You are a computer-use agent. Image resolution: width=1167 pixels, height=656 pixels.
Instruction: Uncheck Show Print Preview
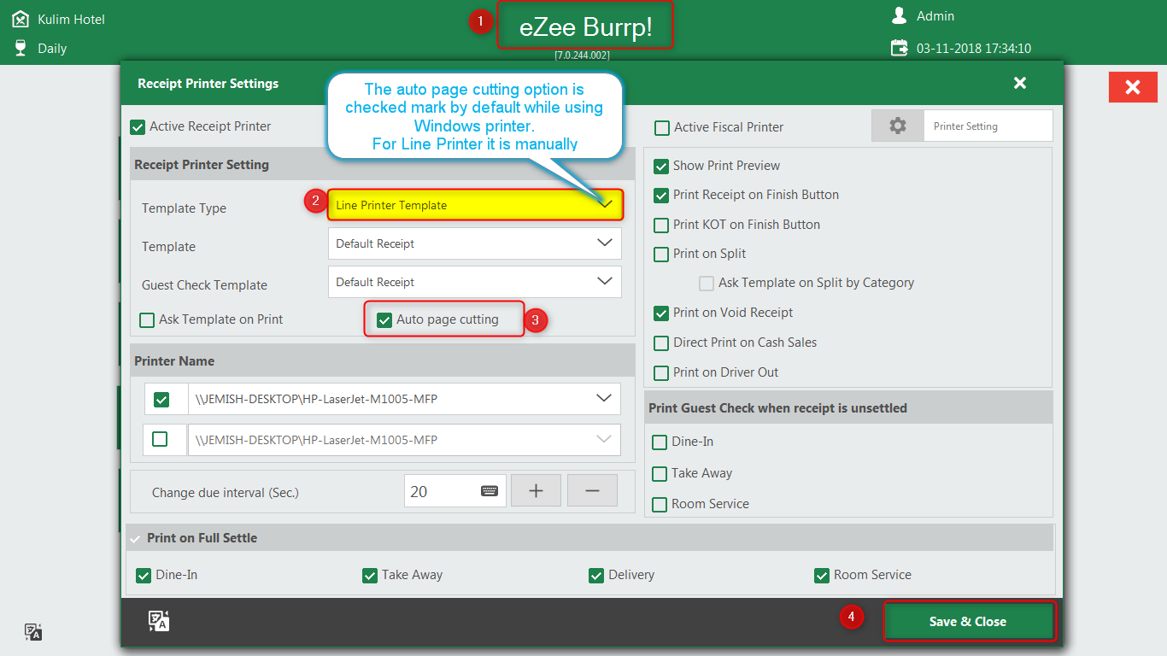[x=660, y=167]
